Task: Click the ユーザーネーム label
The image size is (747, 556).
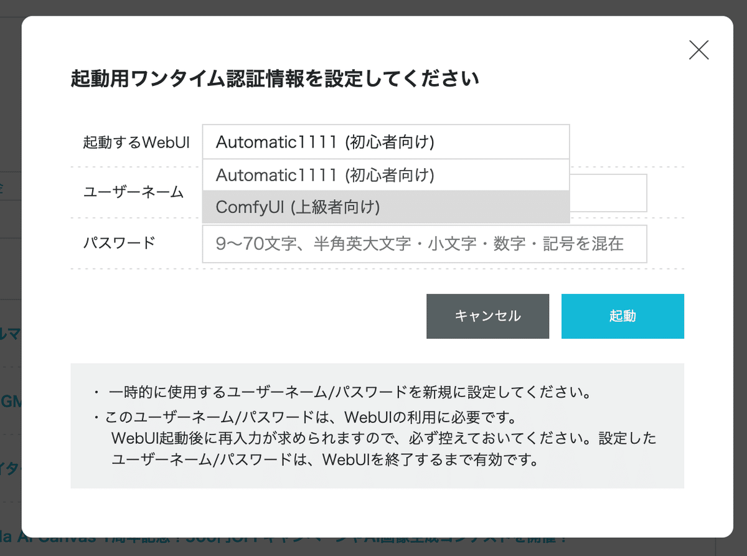Action: pos(133,192)
